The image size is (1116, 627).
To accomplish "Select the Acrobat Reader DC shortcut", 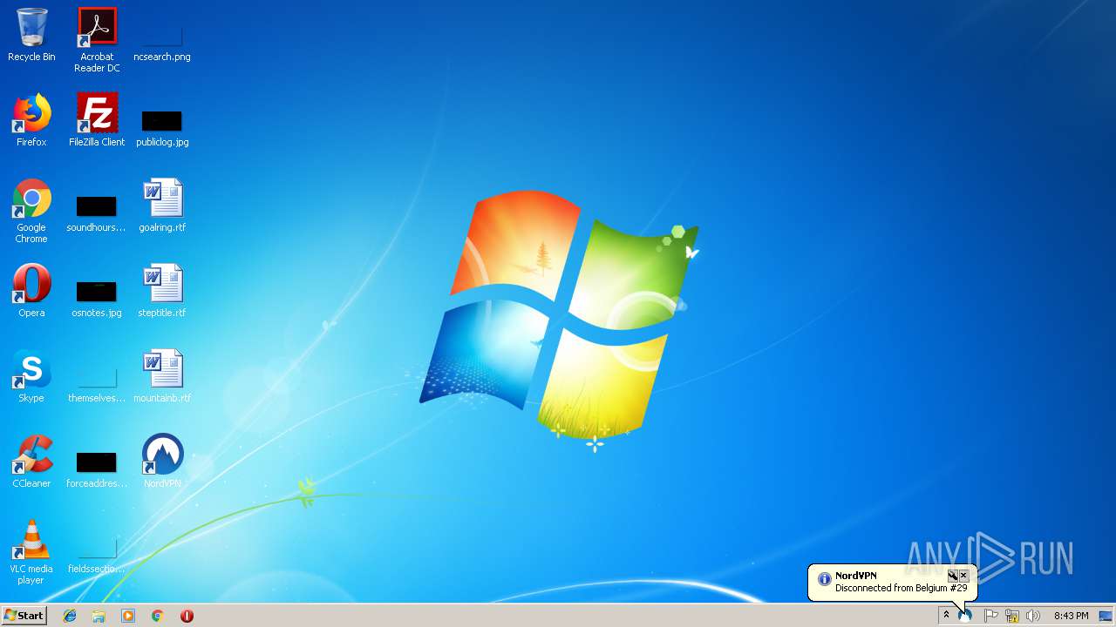I will tap(97, 40).
